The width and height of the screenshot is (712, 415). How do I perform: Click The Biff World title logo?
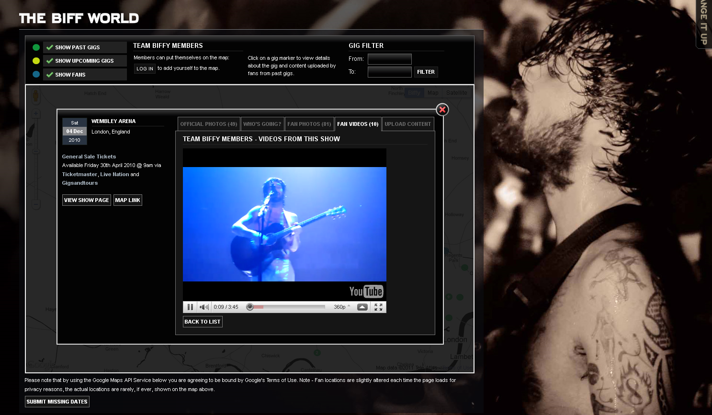coord(79,18)
